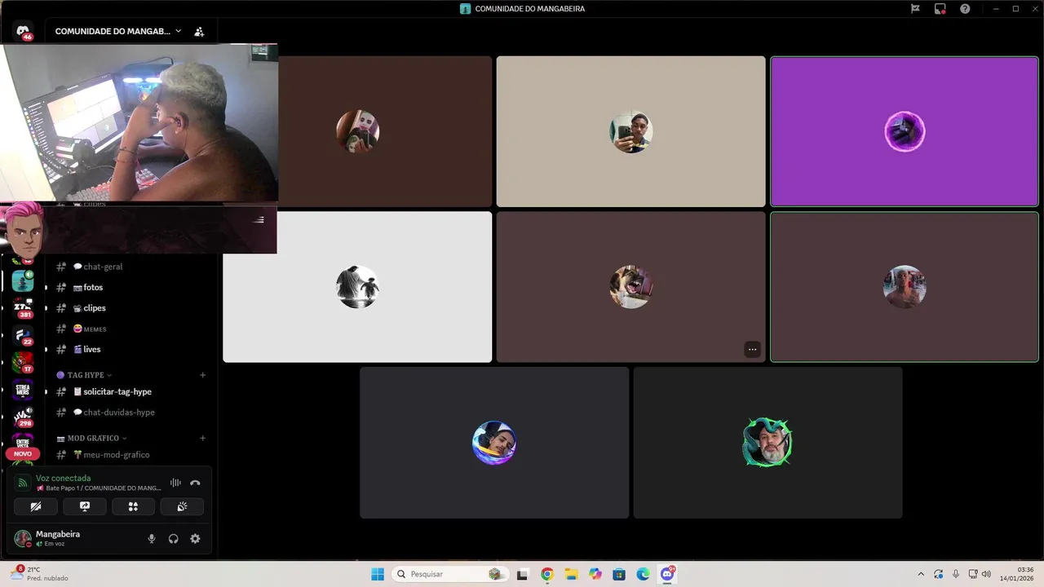Viewport: 1044px width, 587px height.
Task: Select the STREAMERS server icon
Action: coord(23,390)
